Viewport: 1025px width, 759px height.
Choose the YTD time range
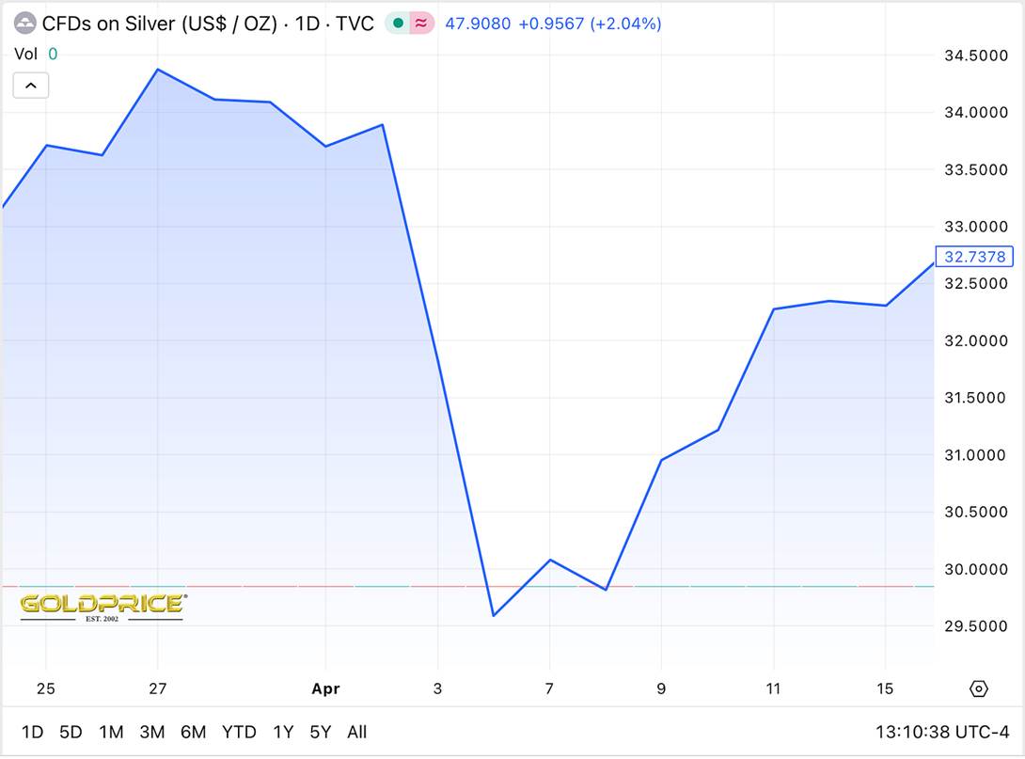click(x=240, y=733)
